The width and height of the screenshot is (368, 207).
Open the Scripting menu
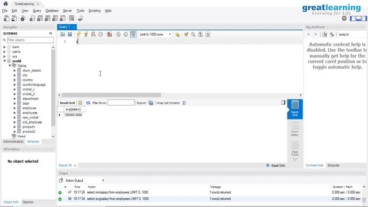pos(94,10)
